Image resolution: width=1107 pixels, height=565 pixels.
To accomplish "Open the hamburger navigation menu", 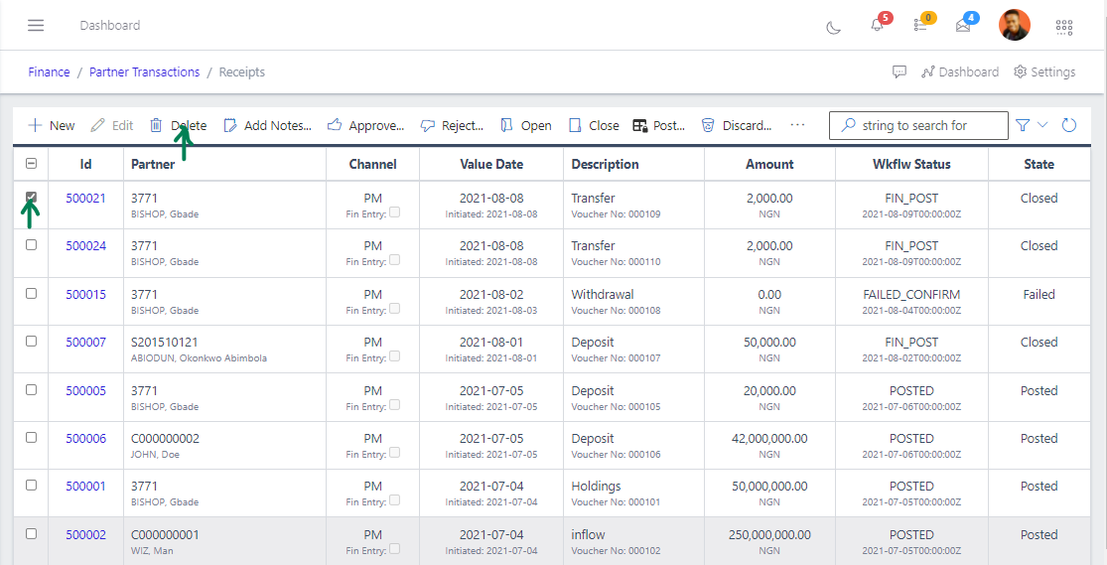I will 36,25.
